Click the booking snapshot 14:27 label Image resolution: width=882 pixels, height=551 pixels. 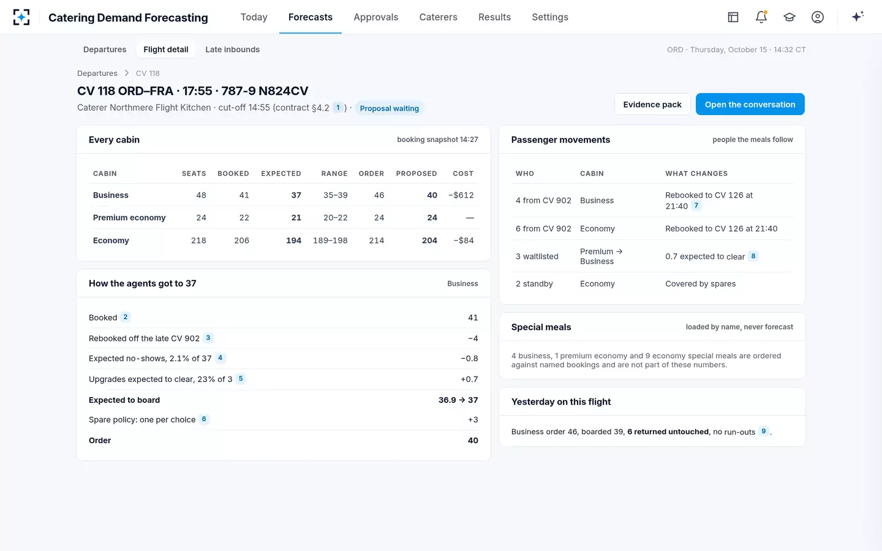tap(437, 140)
